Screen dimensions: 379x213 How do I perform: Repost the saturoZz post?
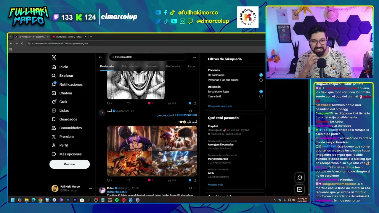[129, 180]
